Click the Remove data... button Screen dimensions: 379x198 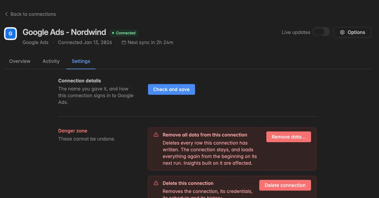click(x=289, y=137)
